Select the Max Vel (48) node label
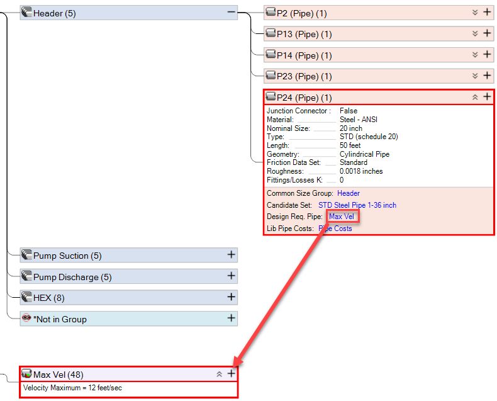 pyautogui.click(x=59, y=375)
